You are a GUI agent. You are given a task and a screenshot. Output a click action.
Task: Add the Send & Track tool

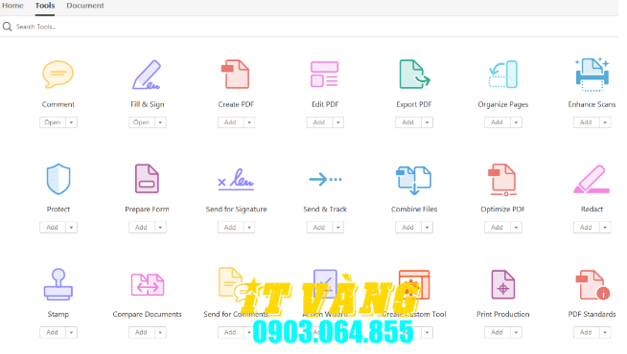click(319, 228)
